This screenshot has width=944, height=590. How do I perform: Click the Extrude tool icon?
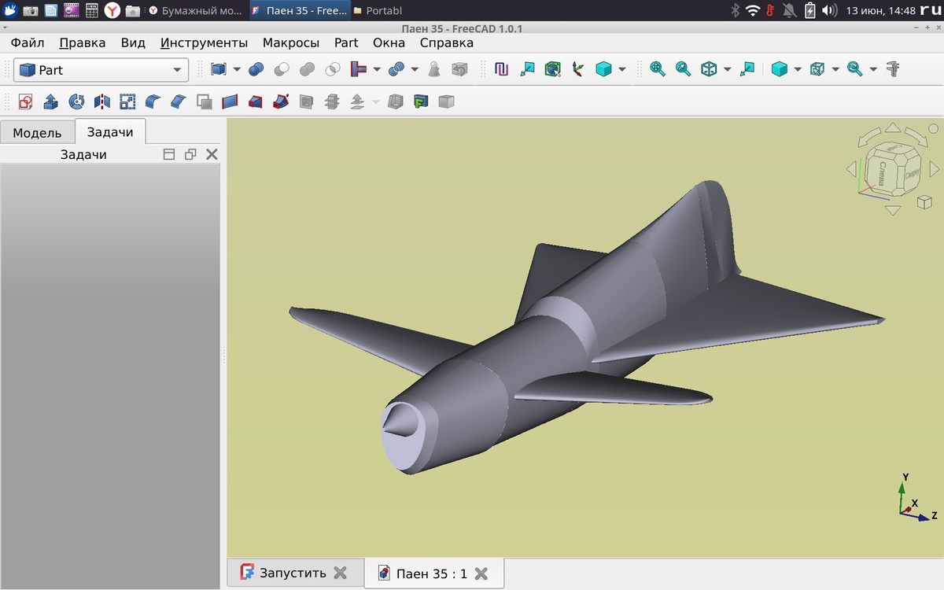(x=50, y=101)
